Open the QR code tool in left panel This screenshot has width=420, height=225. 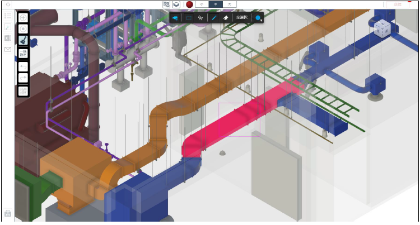23,90
